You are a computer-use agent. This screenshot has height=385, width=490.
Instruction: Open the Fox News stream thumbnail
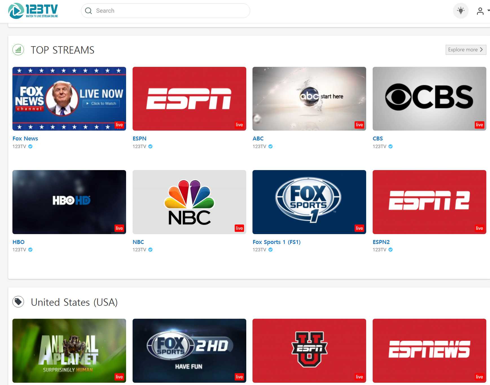(69, 99)
